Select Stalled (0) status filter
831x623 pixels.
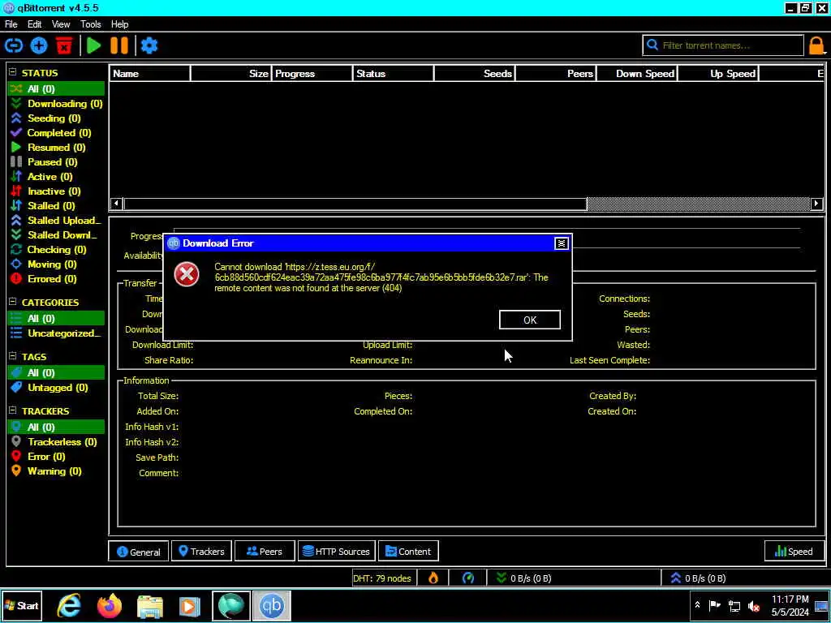(x=56, y=205)
